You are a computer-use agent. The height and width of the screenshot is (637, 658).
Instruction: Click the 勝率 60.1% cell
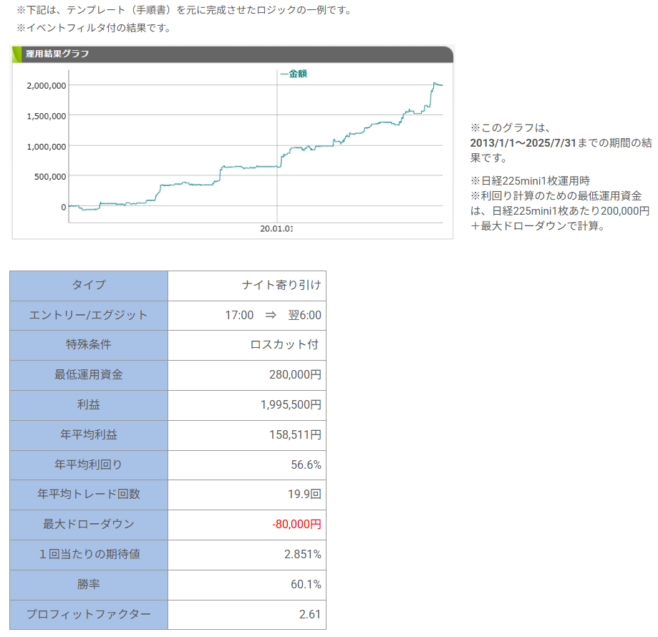306,584
